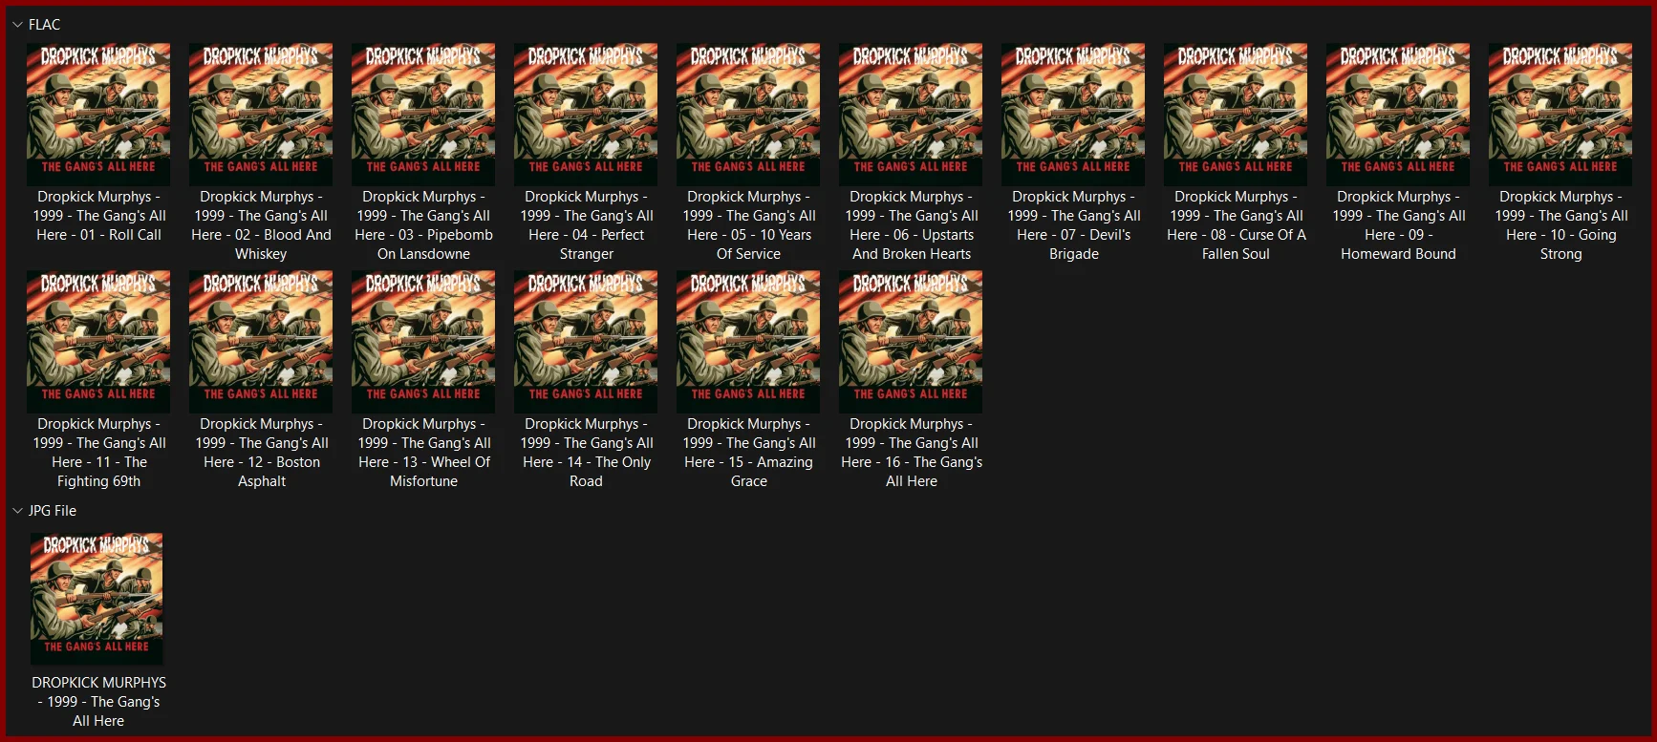Select the 10 - Going Strong thumbnail

[x=1560, y=114]
